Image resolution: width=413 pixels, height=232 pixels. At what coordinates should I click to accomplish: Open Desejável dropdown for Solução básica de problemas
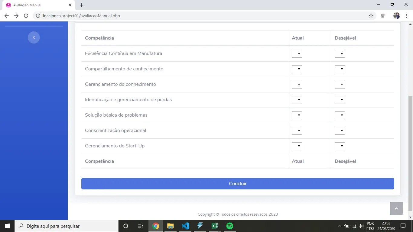tap(340, 115)
